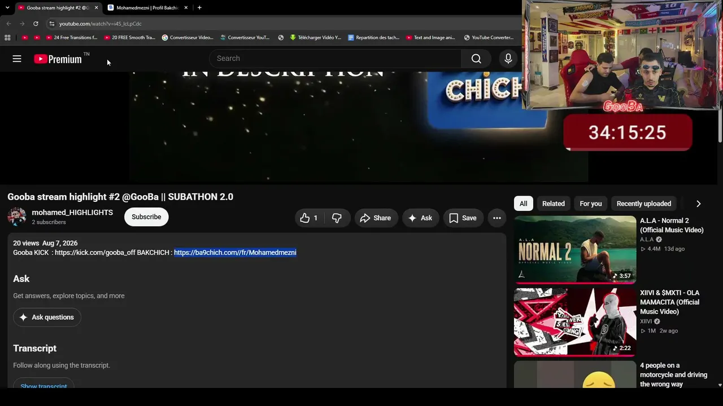Open A.L.A - Normal 2 video title
723x406 pixels.
(672, 226)
